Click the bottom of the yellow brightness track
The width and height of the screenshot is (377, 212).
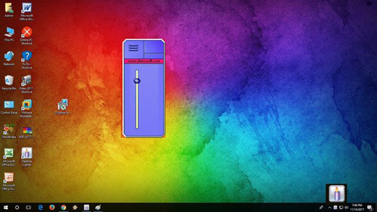137,127
